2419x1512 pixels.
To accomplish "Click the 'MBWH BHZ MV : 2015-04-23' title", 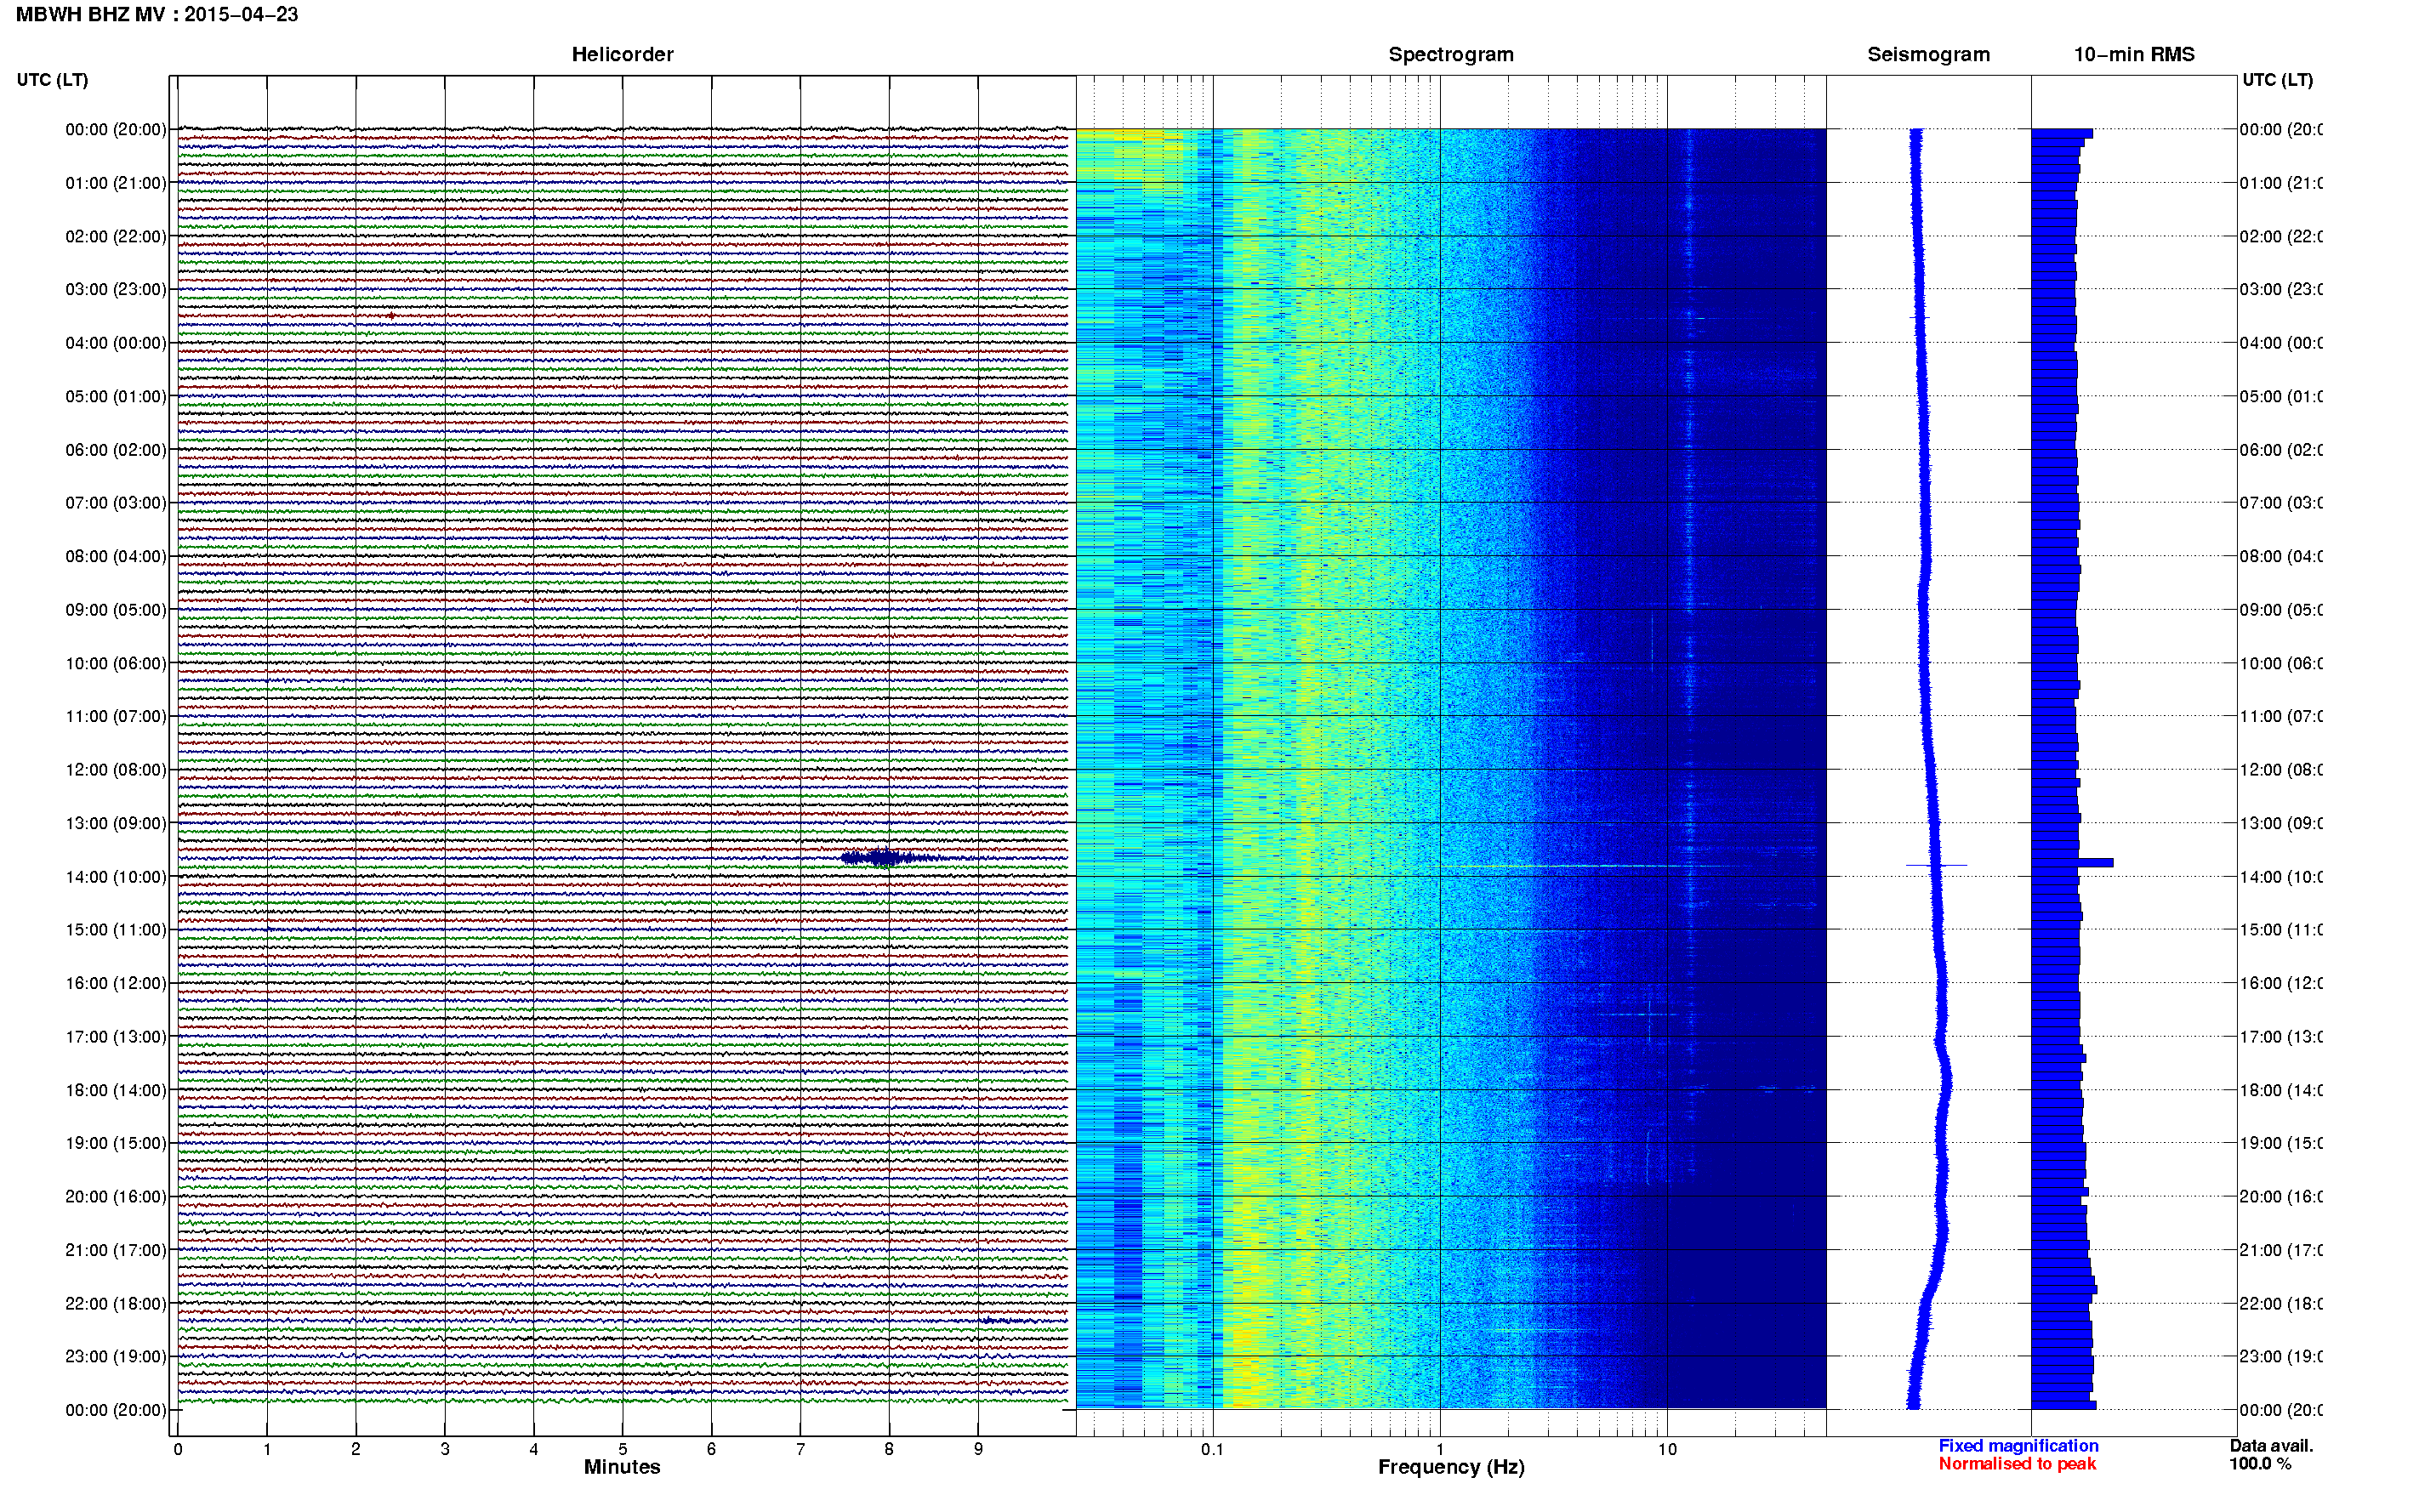I will pyautogui.click(x=157, y=14).
